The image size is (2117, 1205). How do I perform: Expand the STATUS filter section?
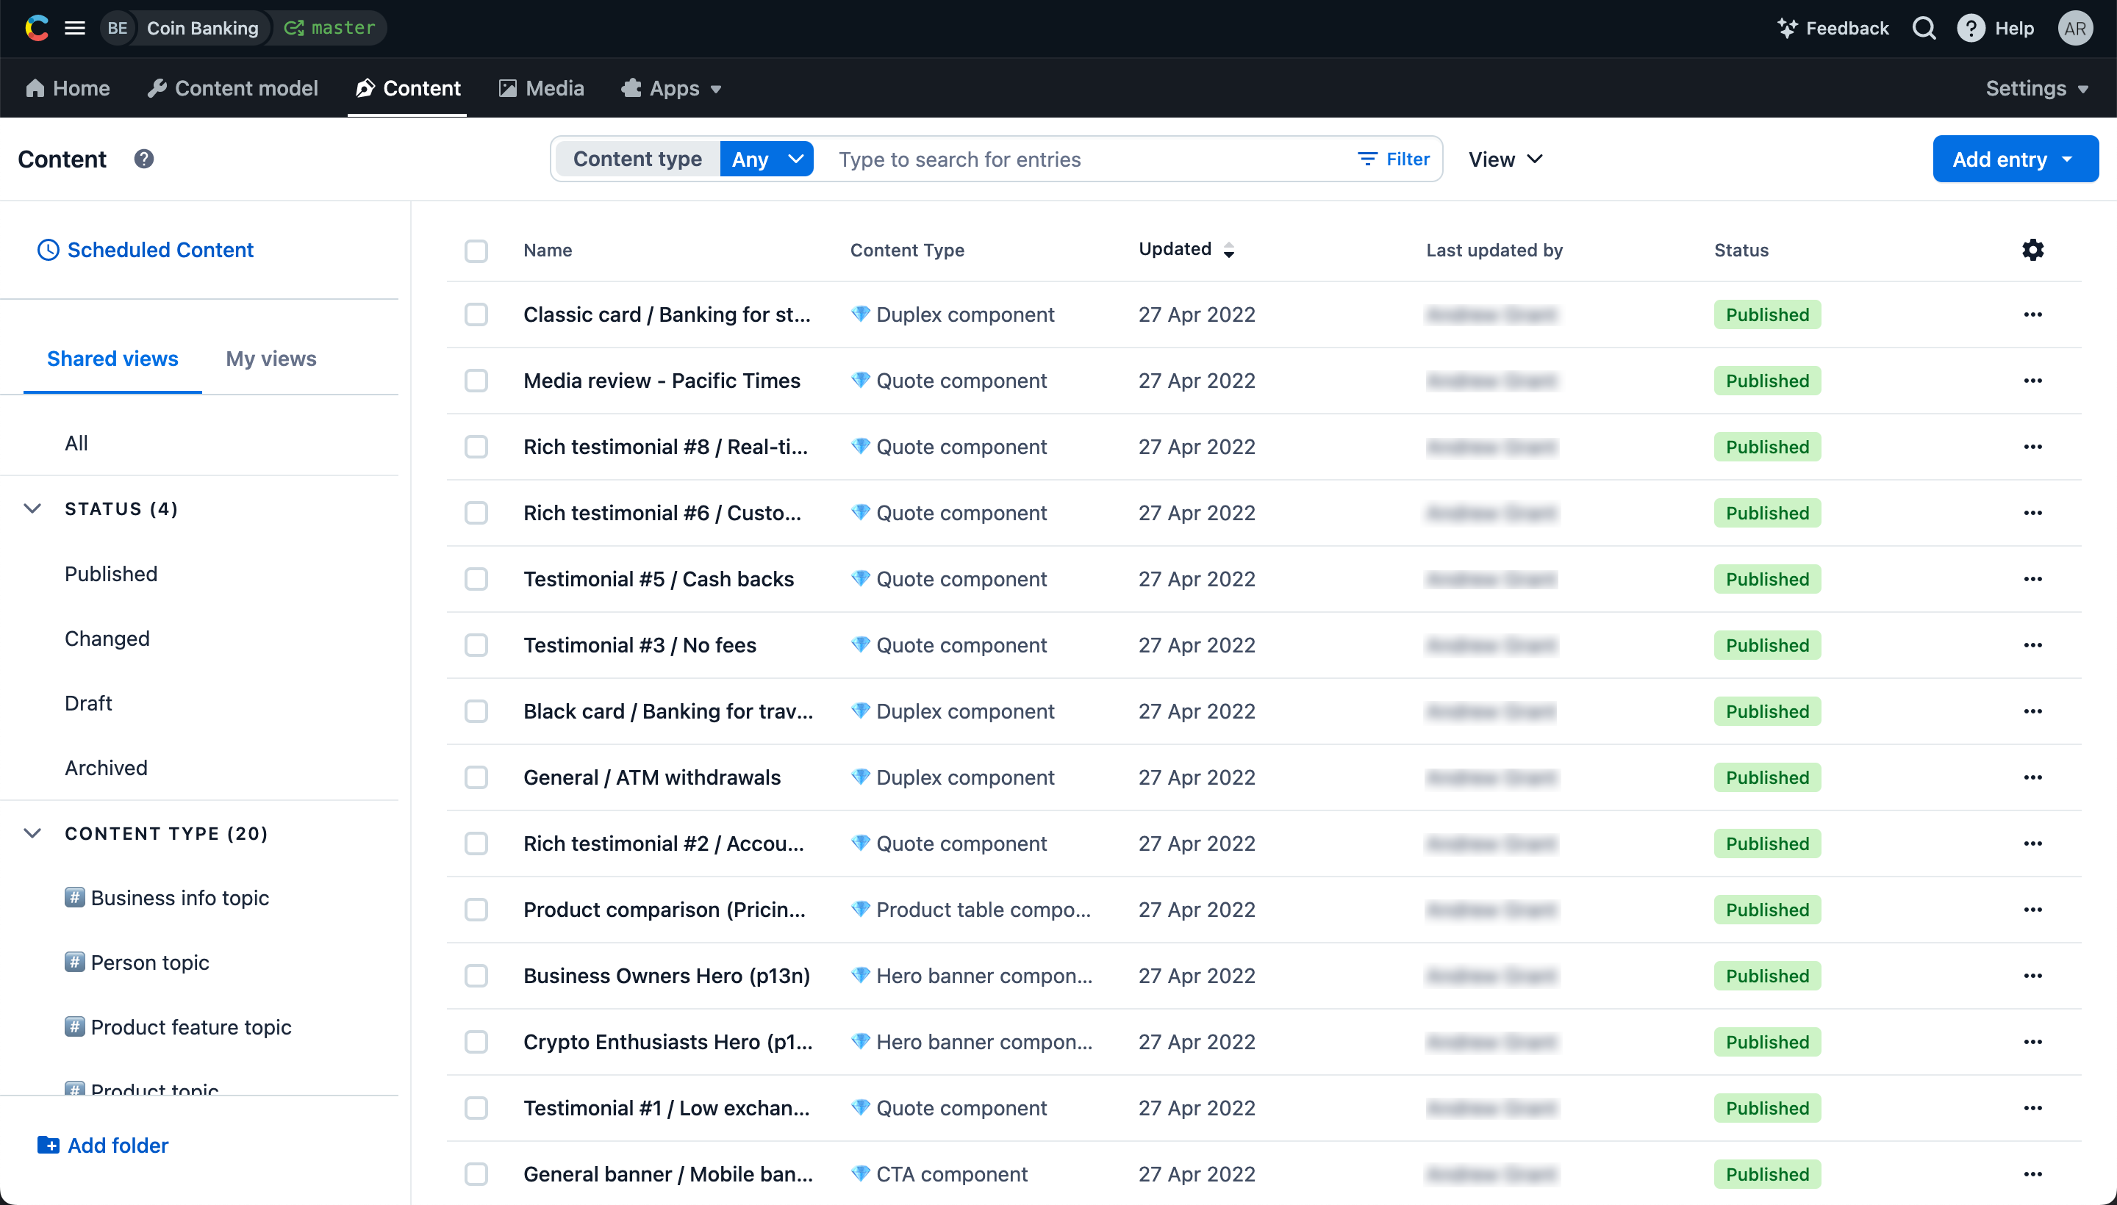[33, 507]
